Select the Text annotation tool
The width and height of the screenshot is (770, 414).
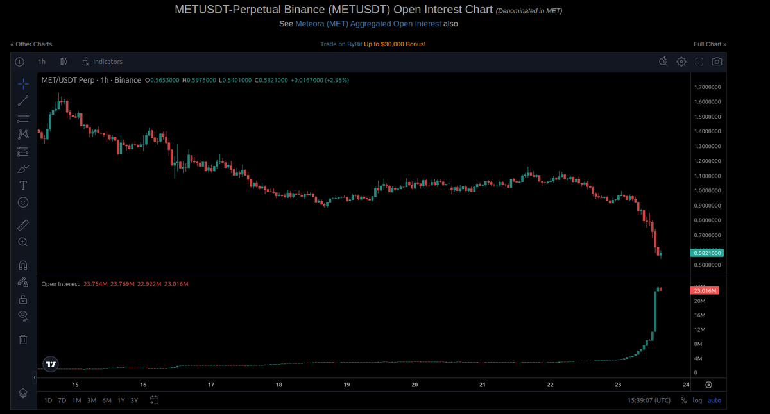tap(23, 185)
